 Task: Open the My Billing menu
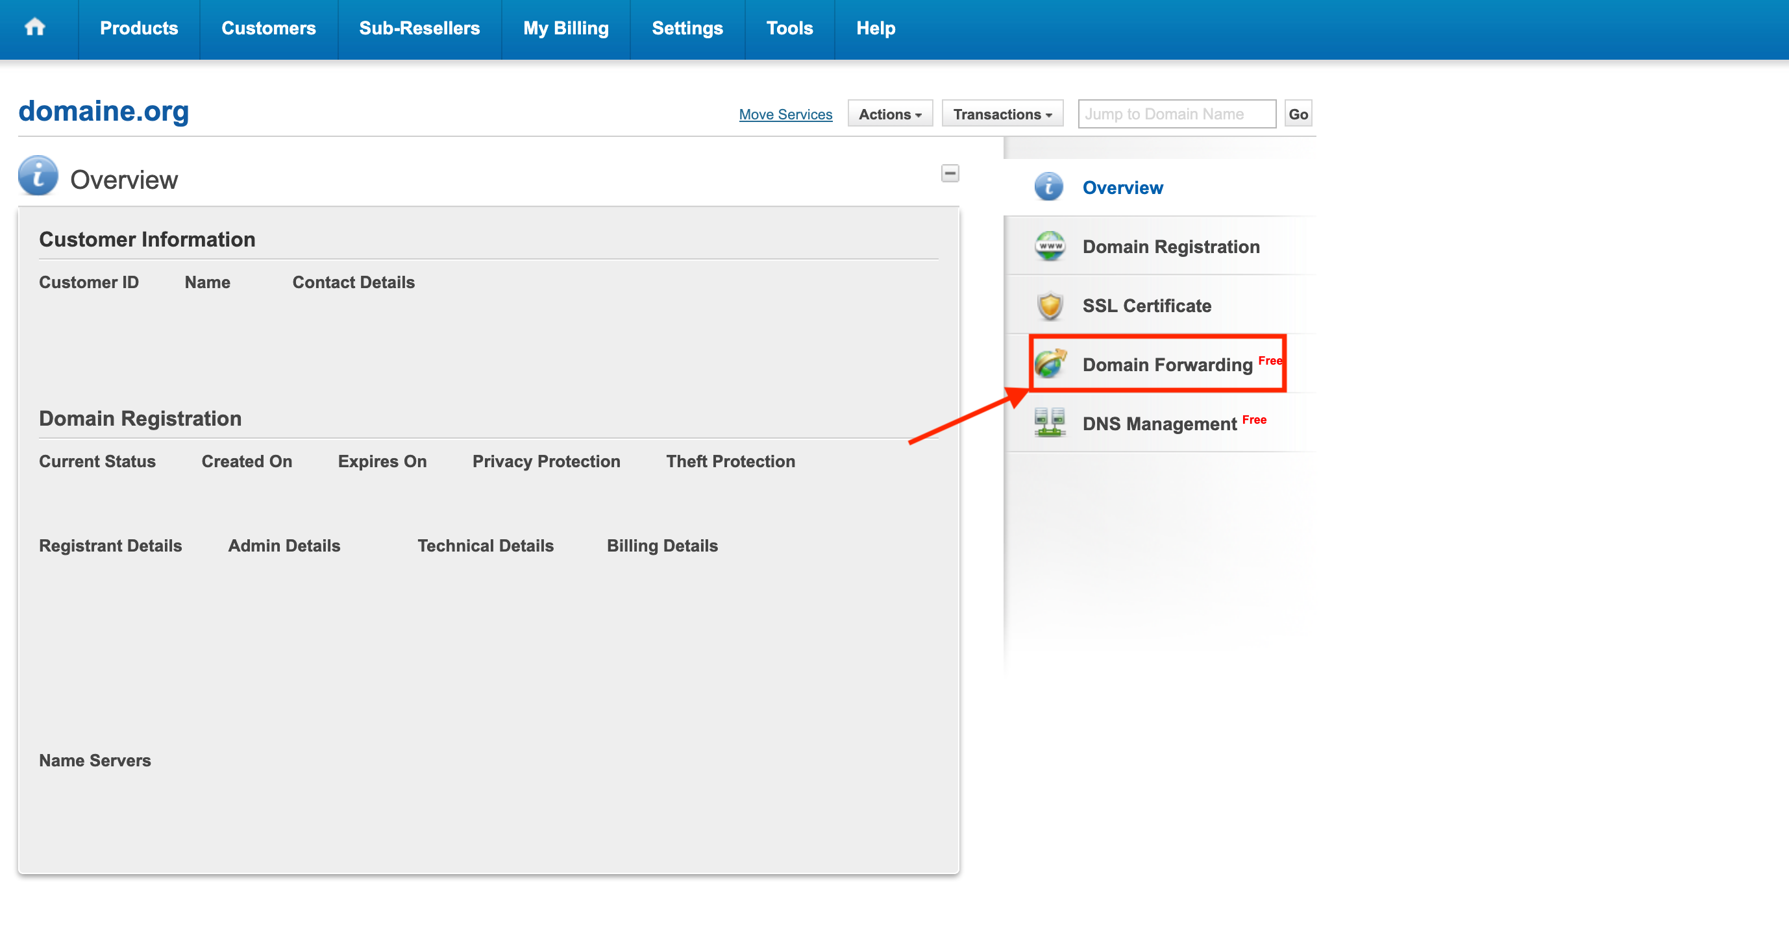(x=566, y=29)
